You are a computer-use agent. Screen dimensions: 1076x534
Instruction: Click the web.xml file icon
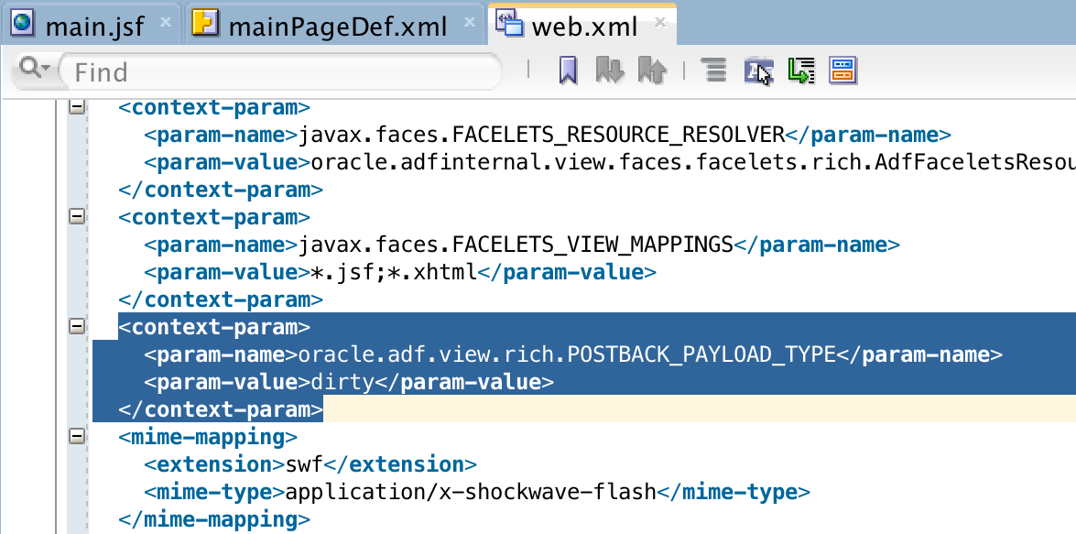click(509, 23)
